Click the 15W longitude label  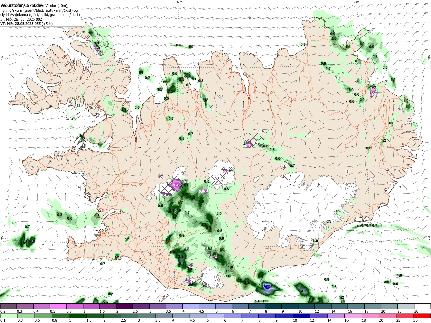click(x=357, y=2)
